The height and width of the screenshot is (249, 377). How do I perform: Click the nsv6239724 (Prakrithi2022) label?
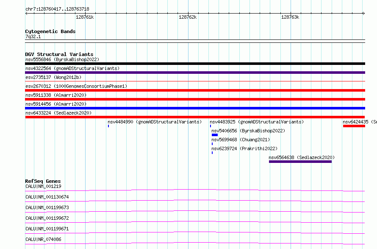pos(244,148)
